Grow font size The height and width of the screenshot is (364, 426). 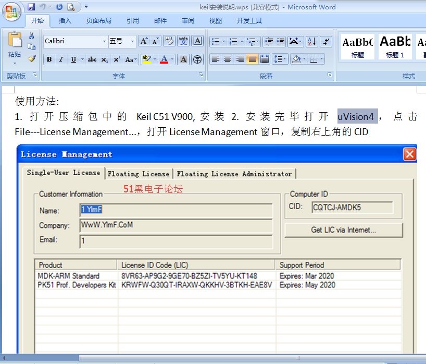tap(144, 41)
